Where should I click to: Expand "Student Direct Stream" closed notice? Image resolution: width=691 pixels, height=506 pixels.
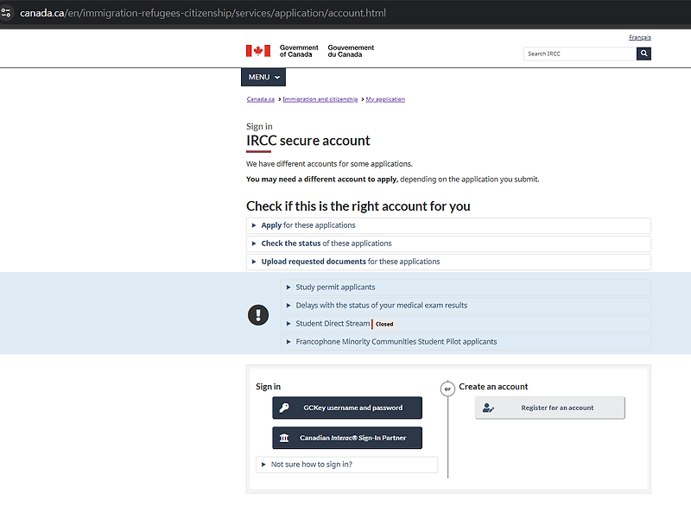pos(466,324)
